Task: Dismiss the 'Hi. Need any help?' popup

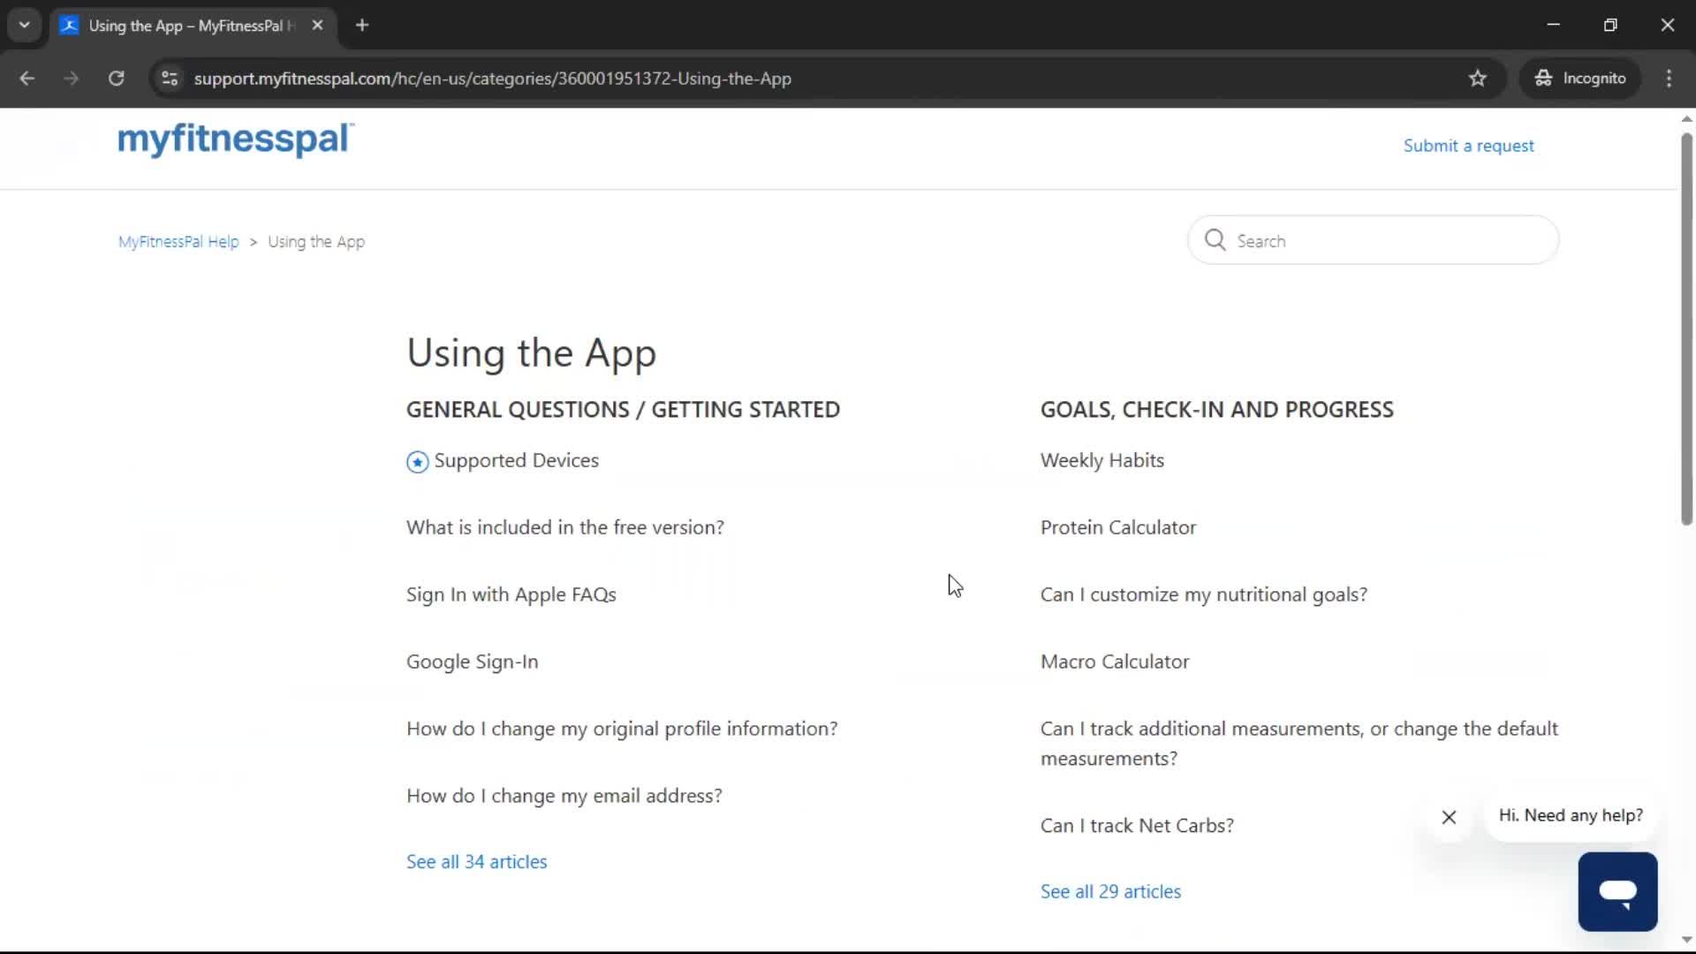Action: [1449, 817]
